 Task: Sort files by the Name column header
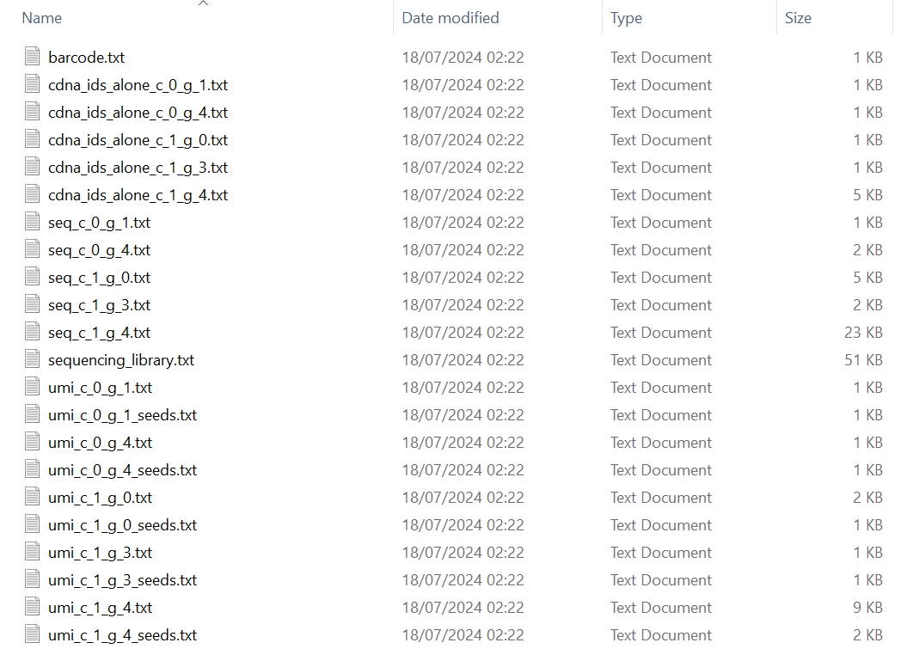click(x=42, y=18)
